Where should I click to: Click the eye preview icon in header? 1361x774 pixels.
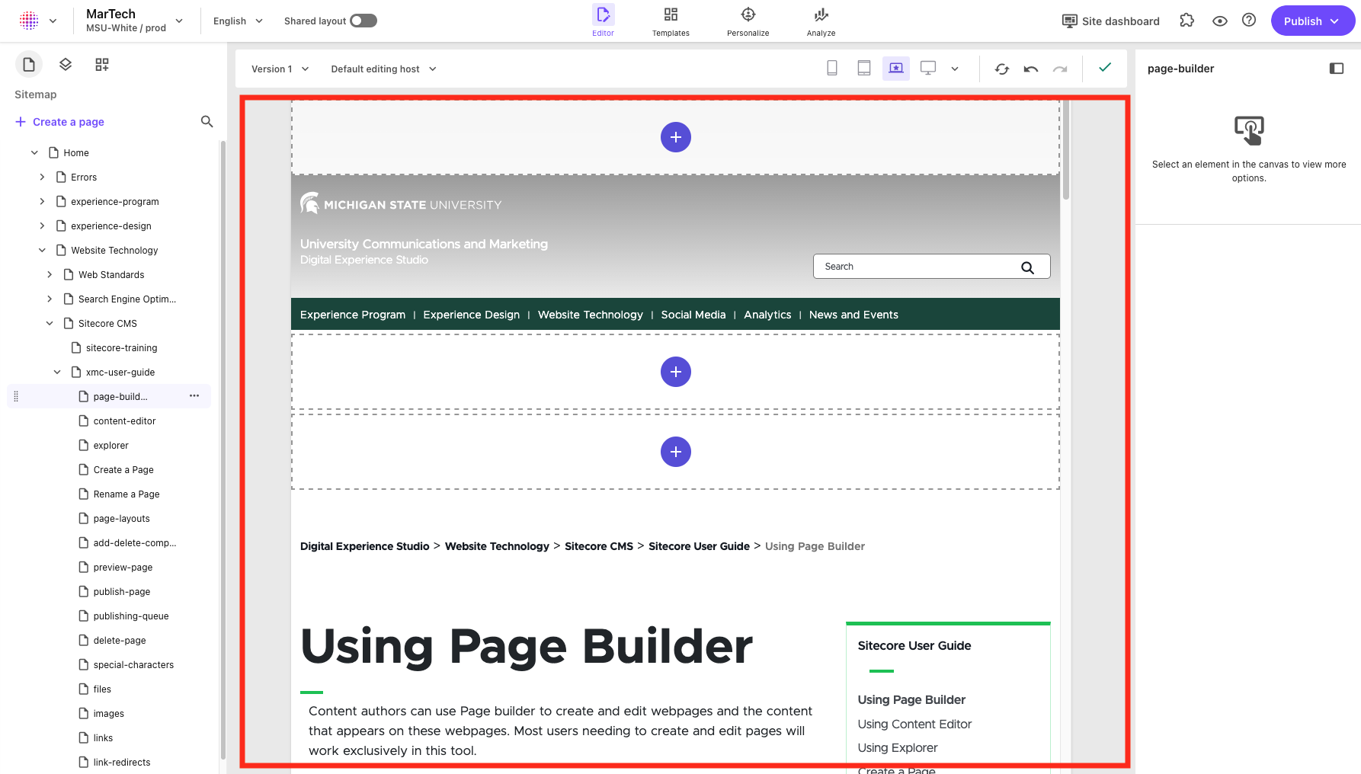point(1220,21)
